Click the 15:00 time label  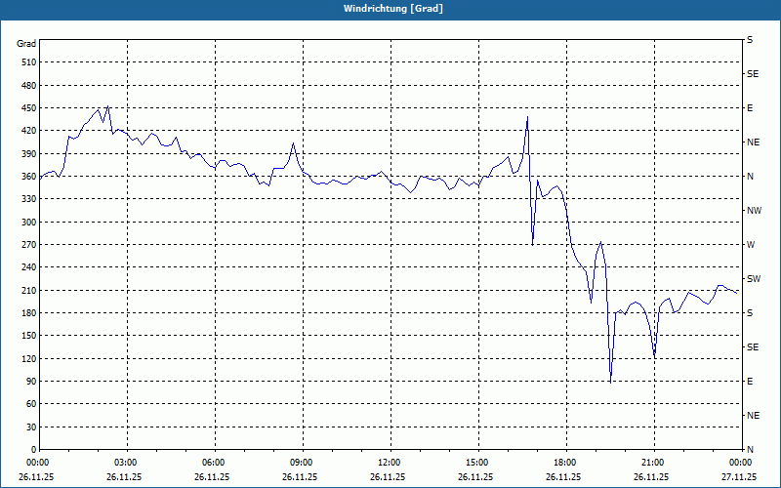pyautogui.click(x=478, y=463)
